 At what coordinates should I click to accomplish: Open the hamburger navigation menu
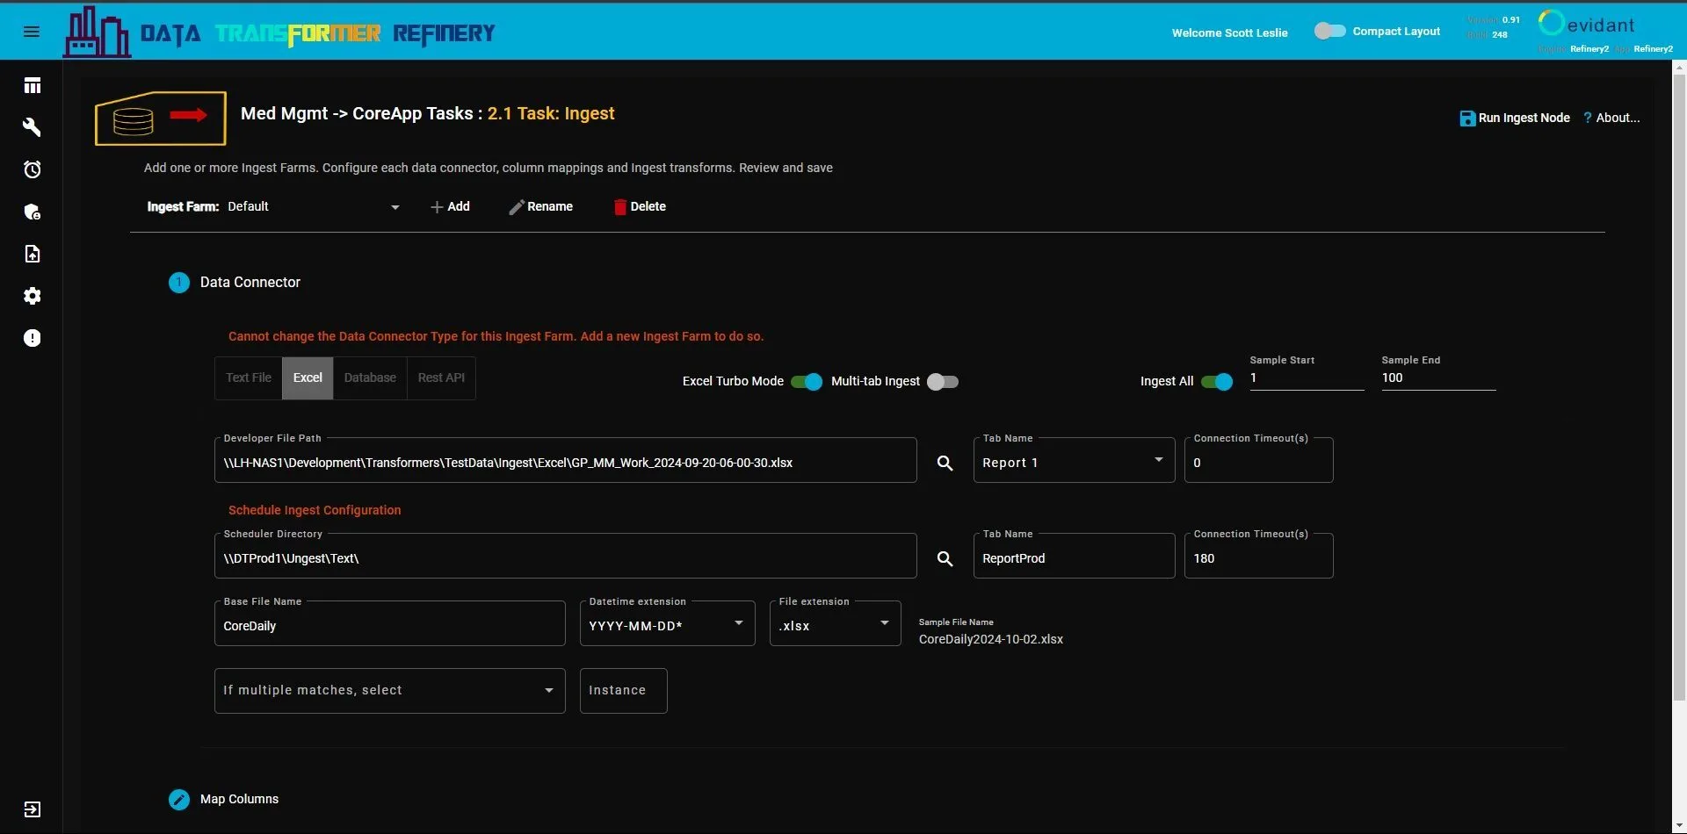click(32, 32)
